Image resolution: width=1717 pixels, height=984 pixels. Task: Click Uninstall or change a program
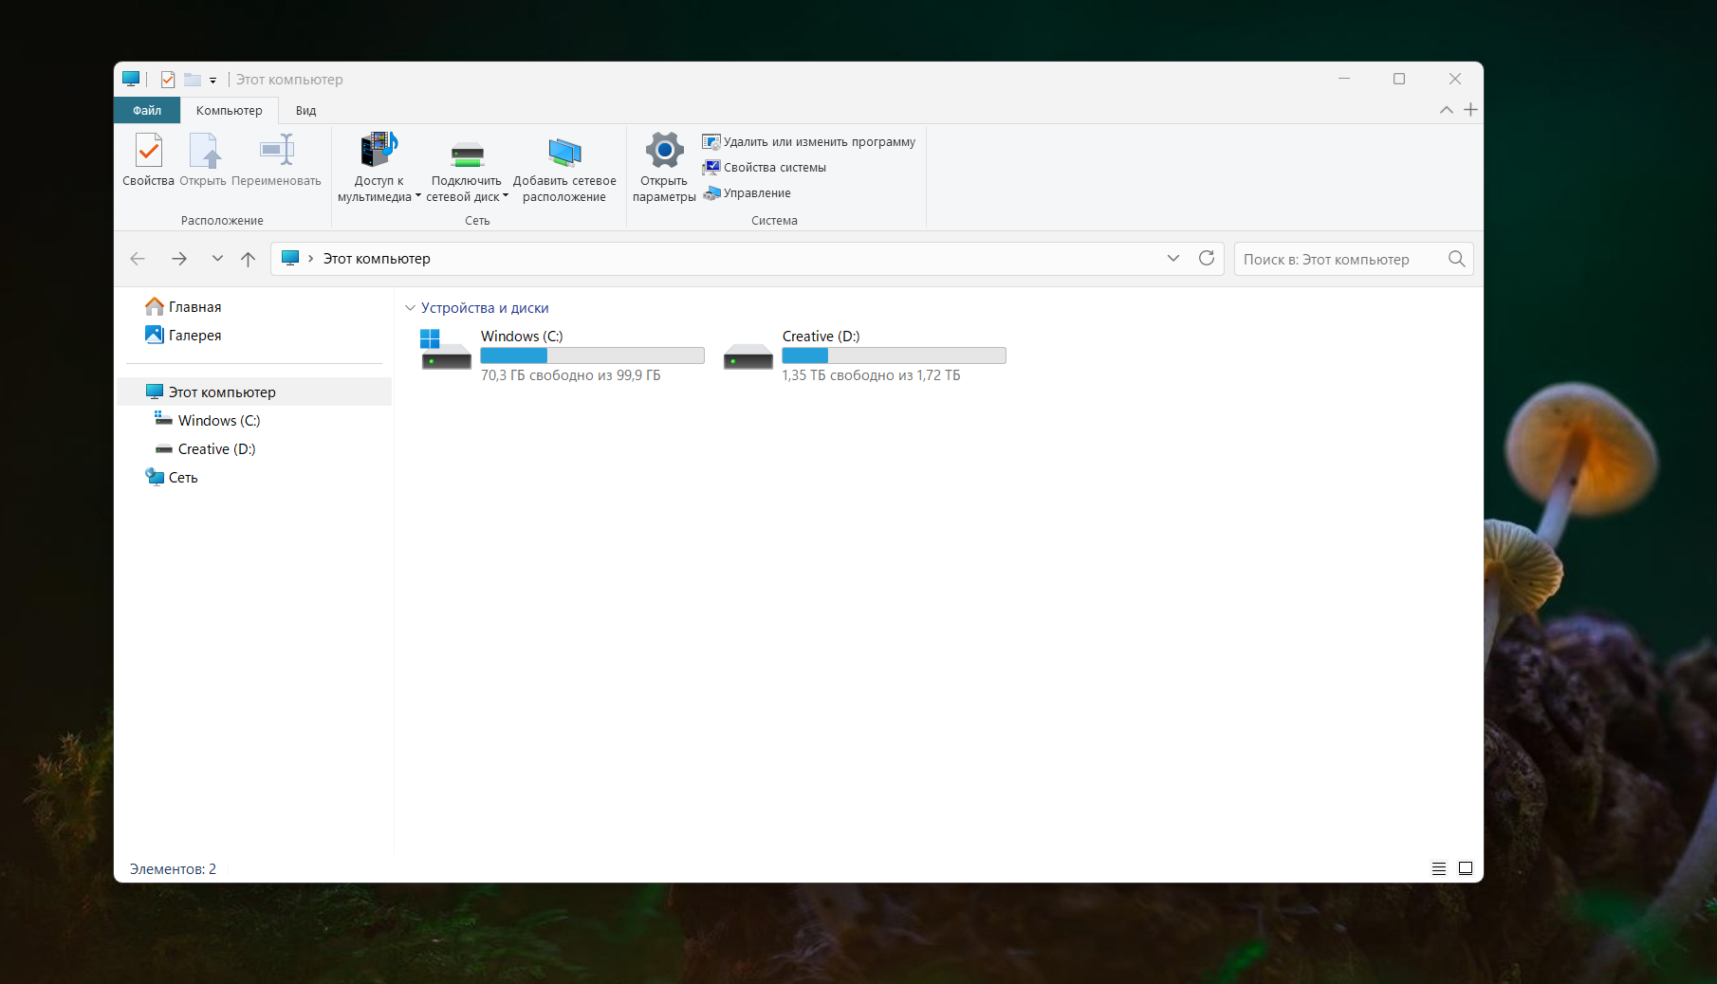pos(809,142)
